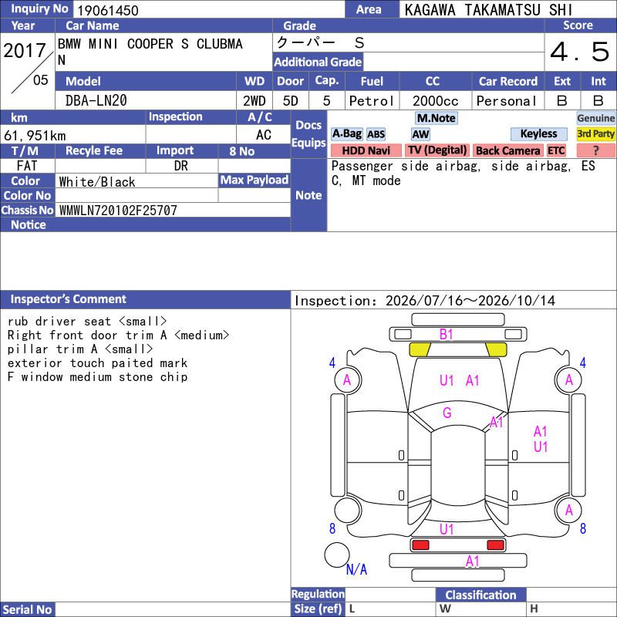Select the ETC equipment badge
617x617 pixels.
click(x=556, y=150)
